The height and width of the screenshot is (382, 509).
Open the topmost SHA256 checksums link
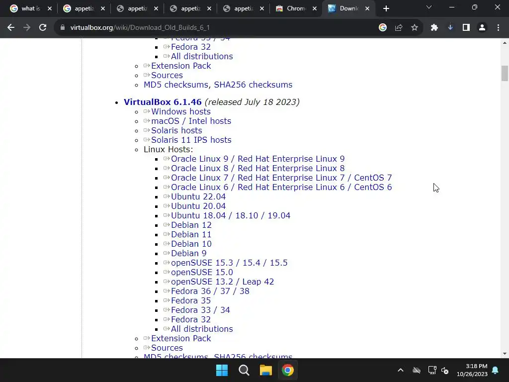pos(253,85)
